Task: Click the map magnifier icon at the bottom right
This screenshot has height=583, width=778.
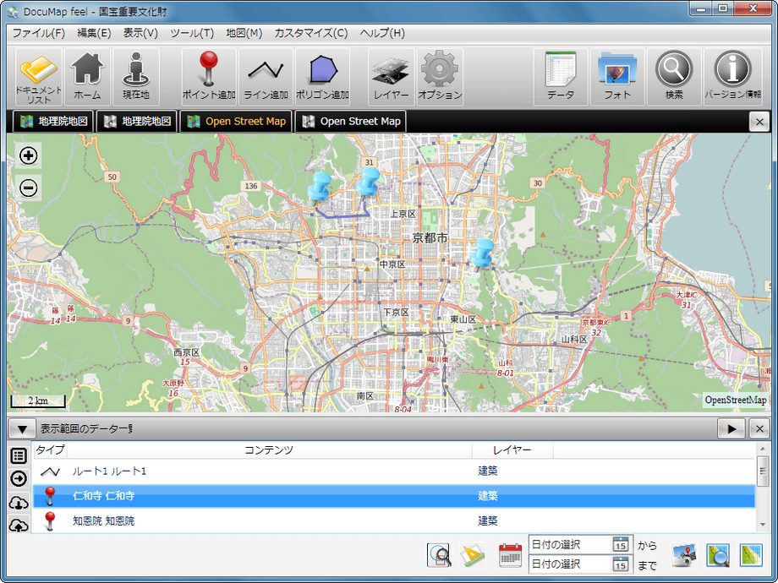Action: [x=718, y=555]
